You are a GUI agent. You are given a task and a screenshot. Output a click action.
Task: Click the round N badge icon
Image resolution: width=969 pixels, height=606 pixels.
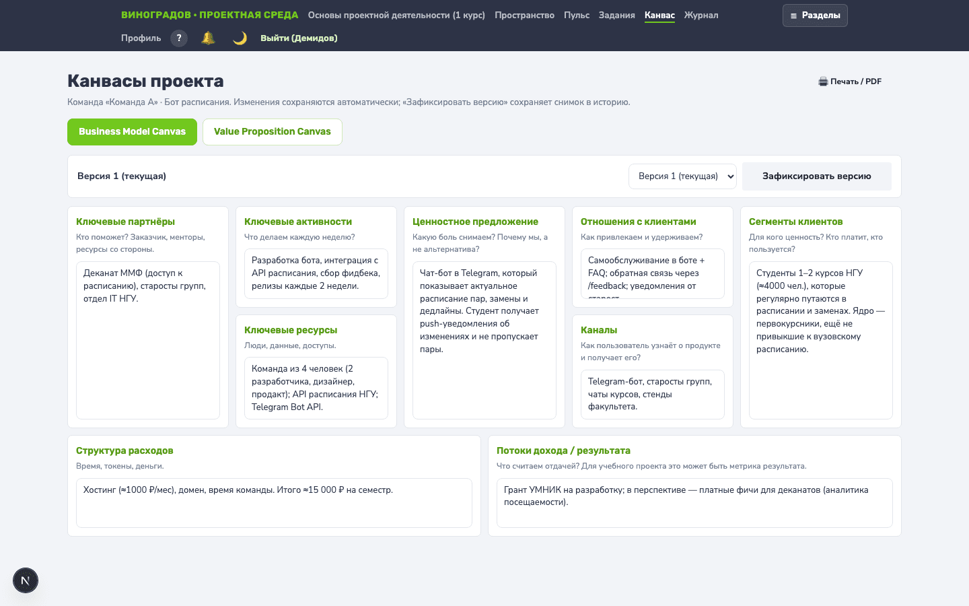(26, 580)
